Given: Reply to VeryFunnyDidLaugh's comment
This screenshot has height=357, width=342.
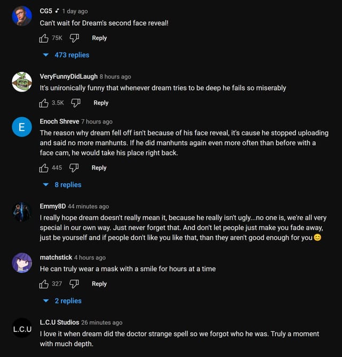Looking at the screenshot, I should (101, 103).
